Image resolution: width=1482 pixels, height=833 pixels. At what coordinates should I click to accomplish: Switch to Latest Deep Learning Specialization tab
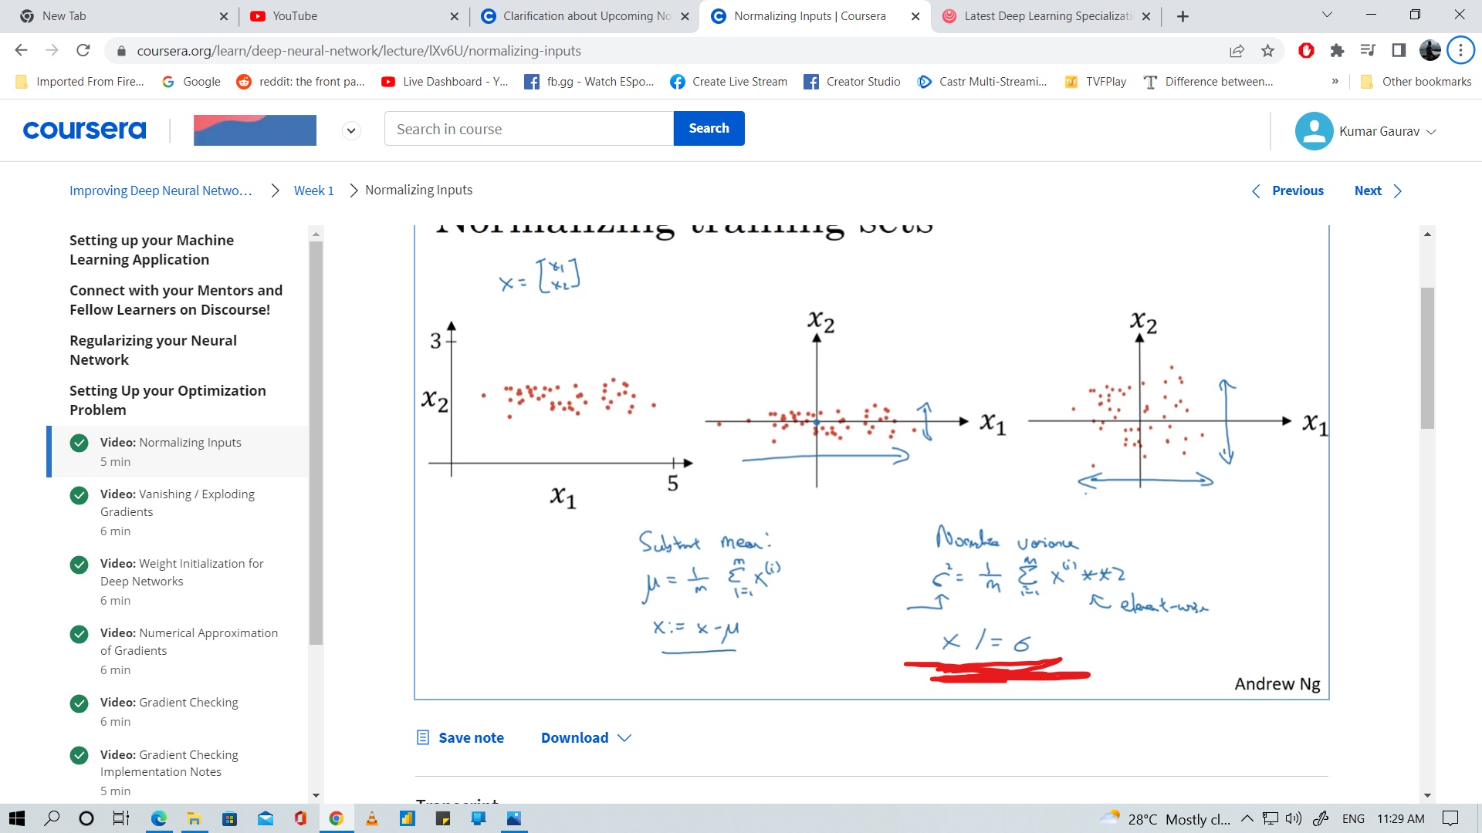click(1046, 16)
